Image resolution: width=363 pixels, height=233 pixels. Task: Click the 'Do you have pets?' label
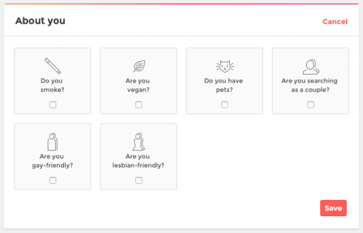tap(225, 85)
